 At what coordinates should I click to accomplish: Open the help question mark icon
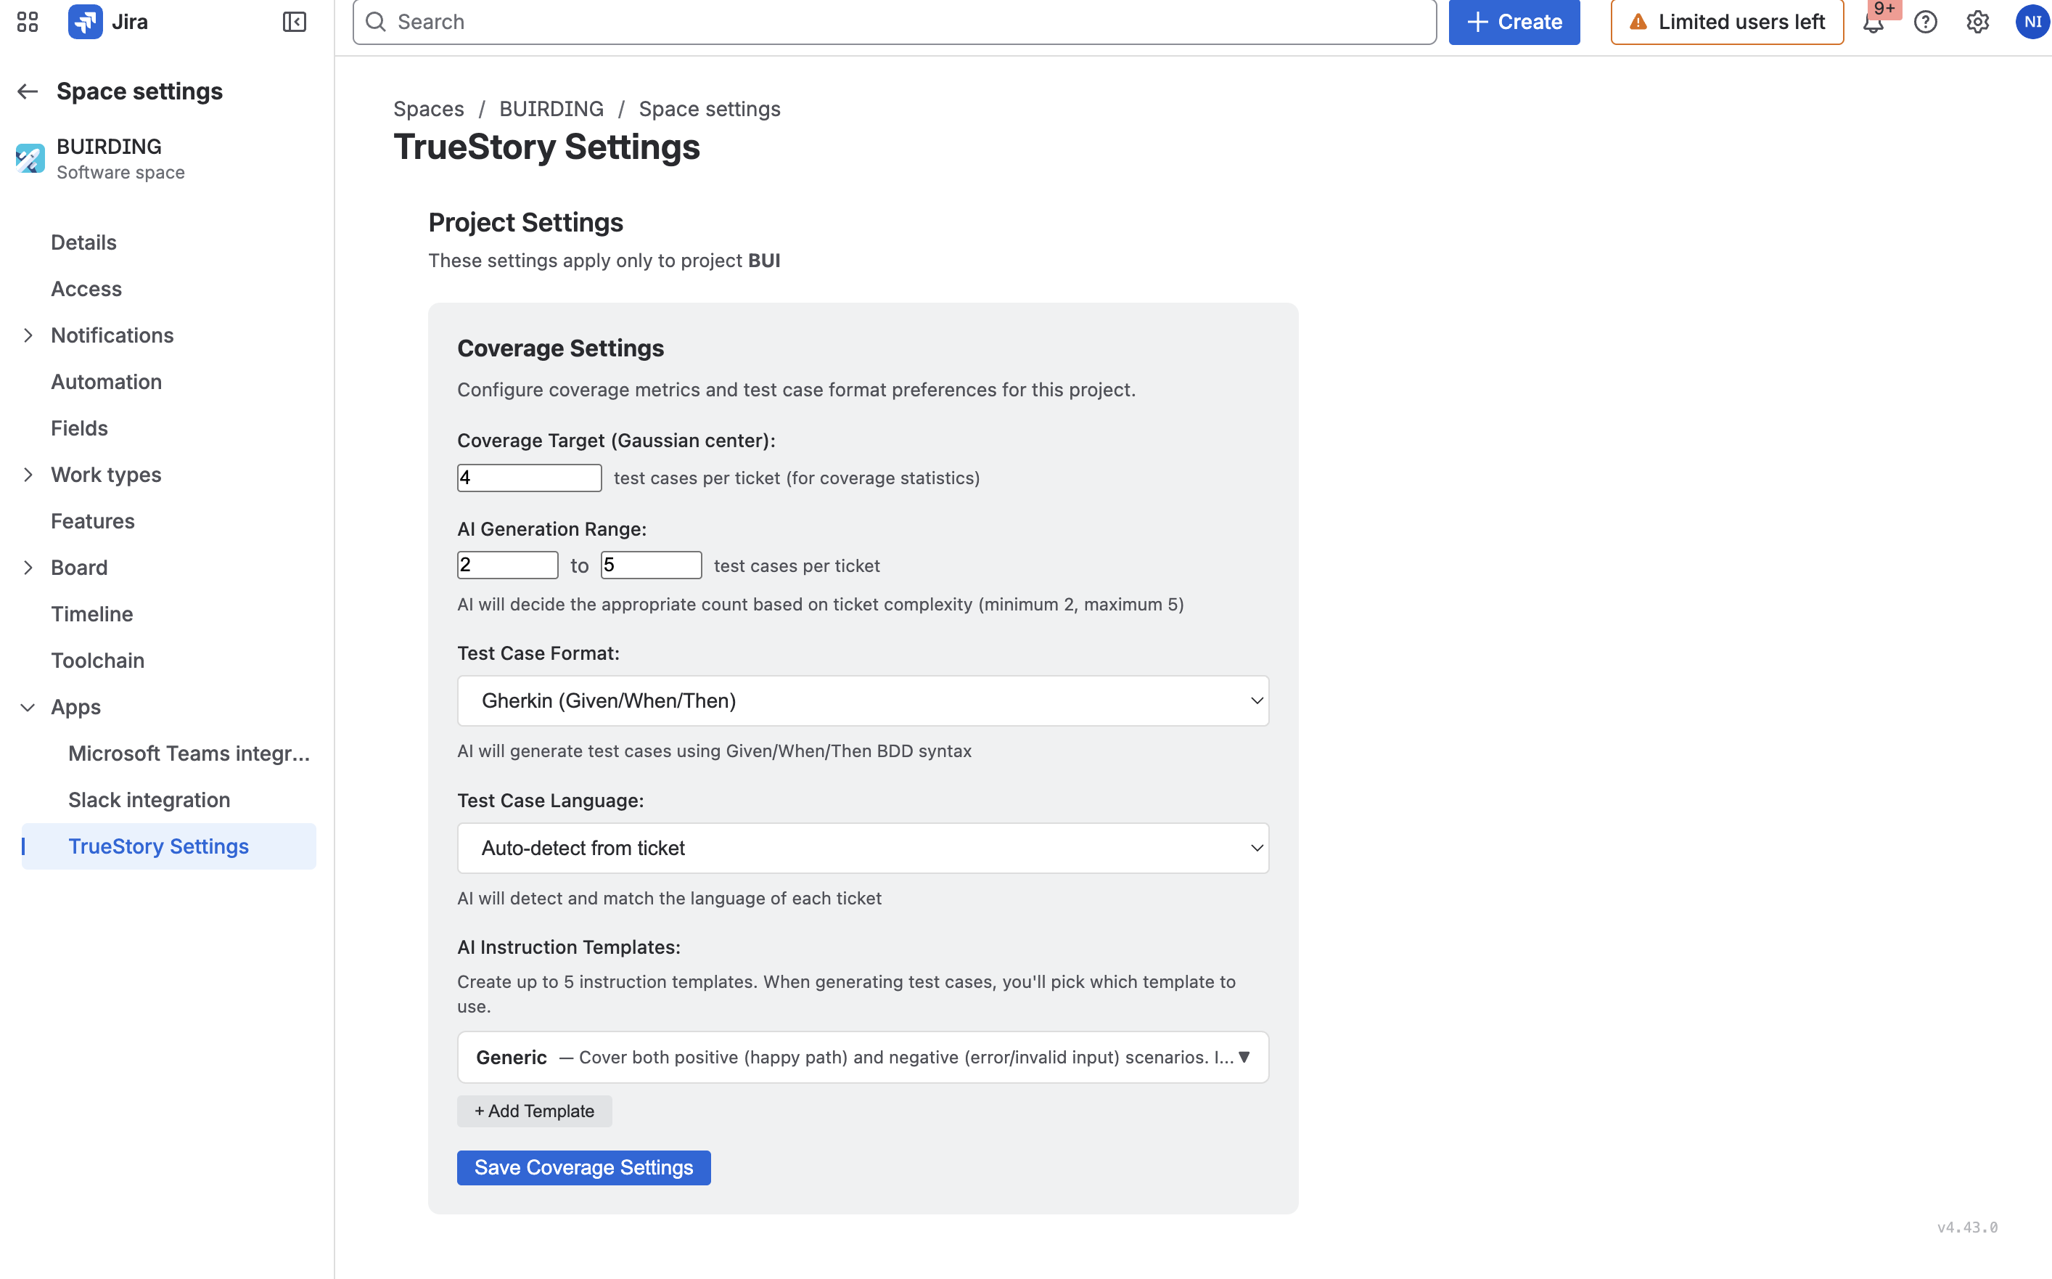pos(1925,22)
